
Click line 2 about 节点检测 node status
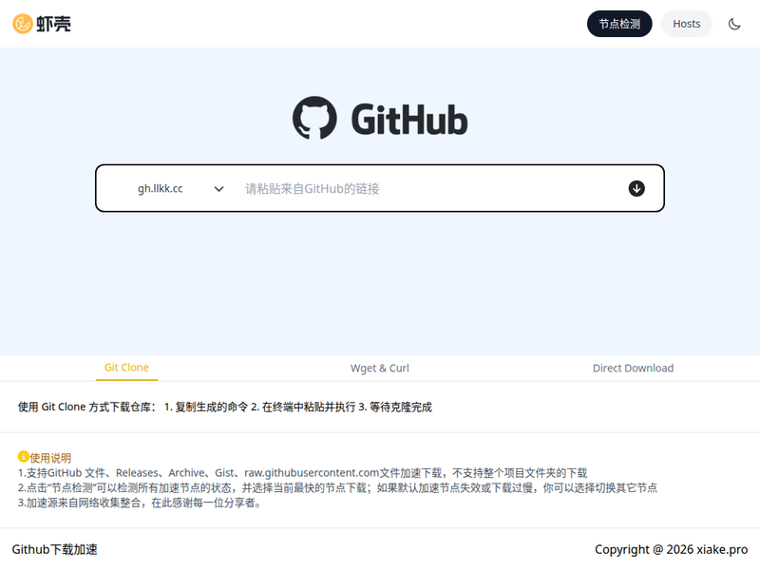[x=337, y=488]
